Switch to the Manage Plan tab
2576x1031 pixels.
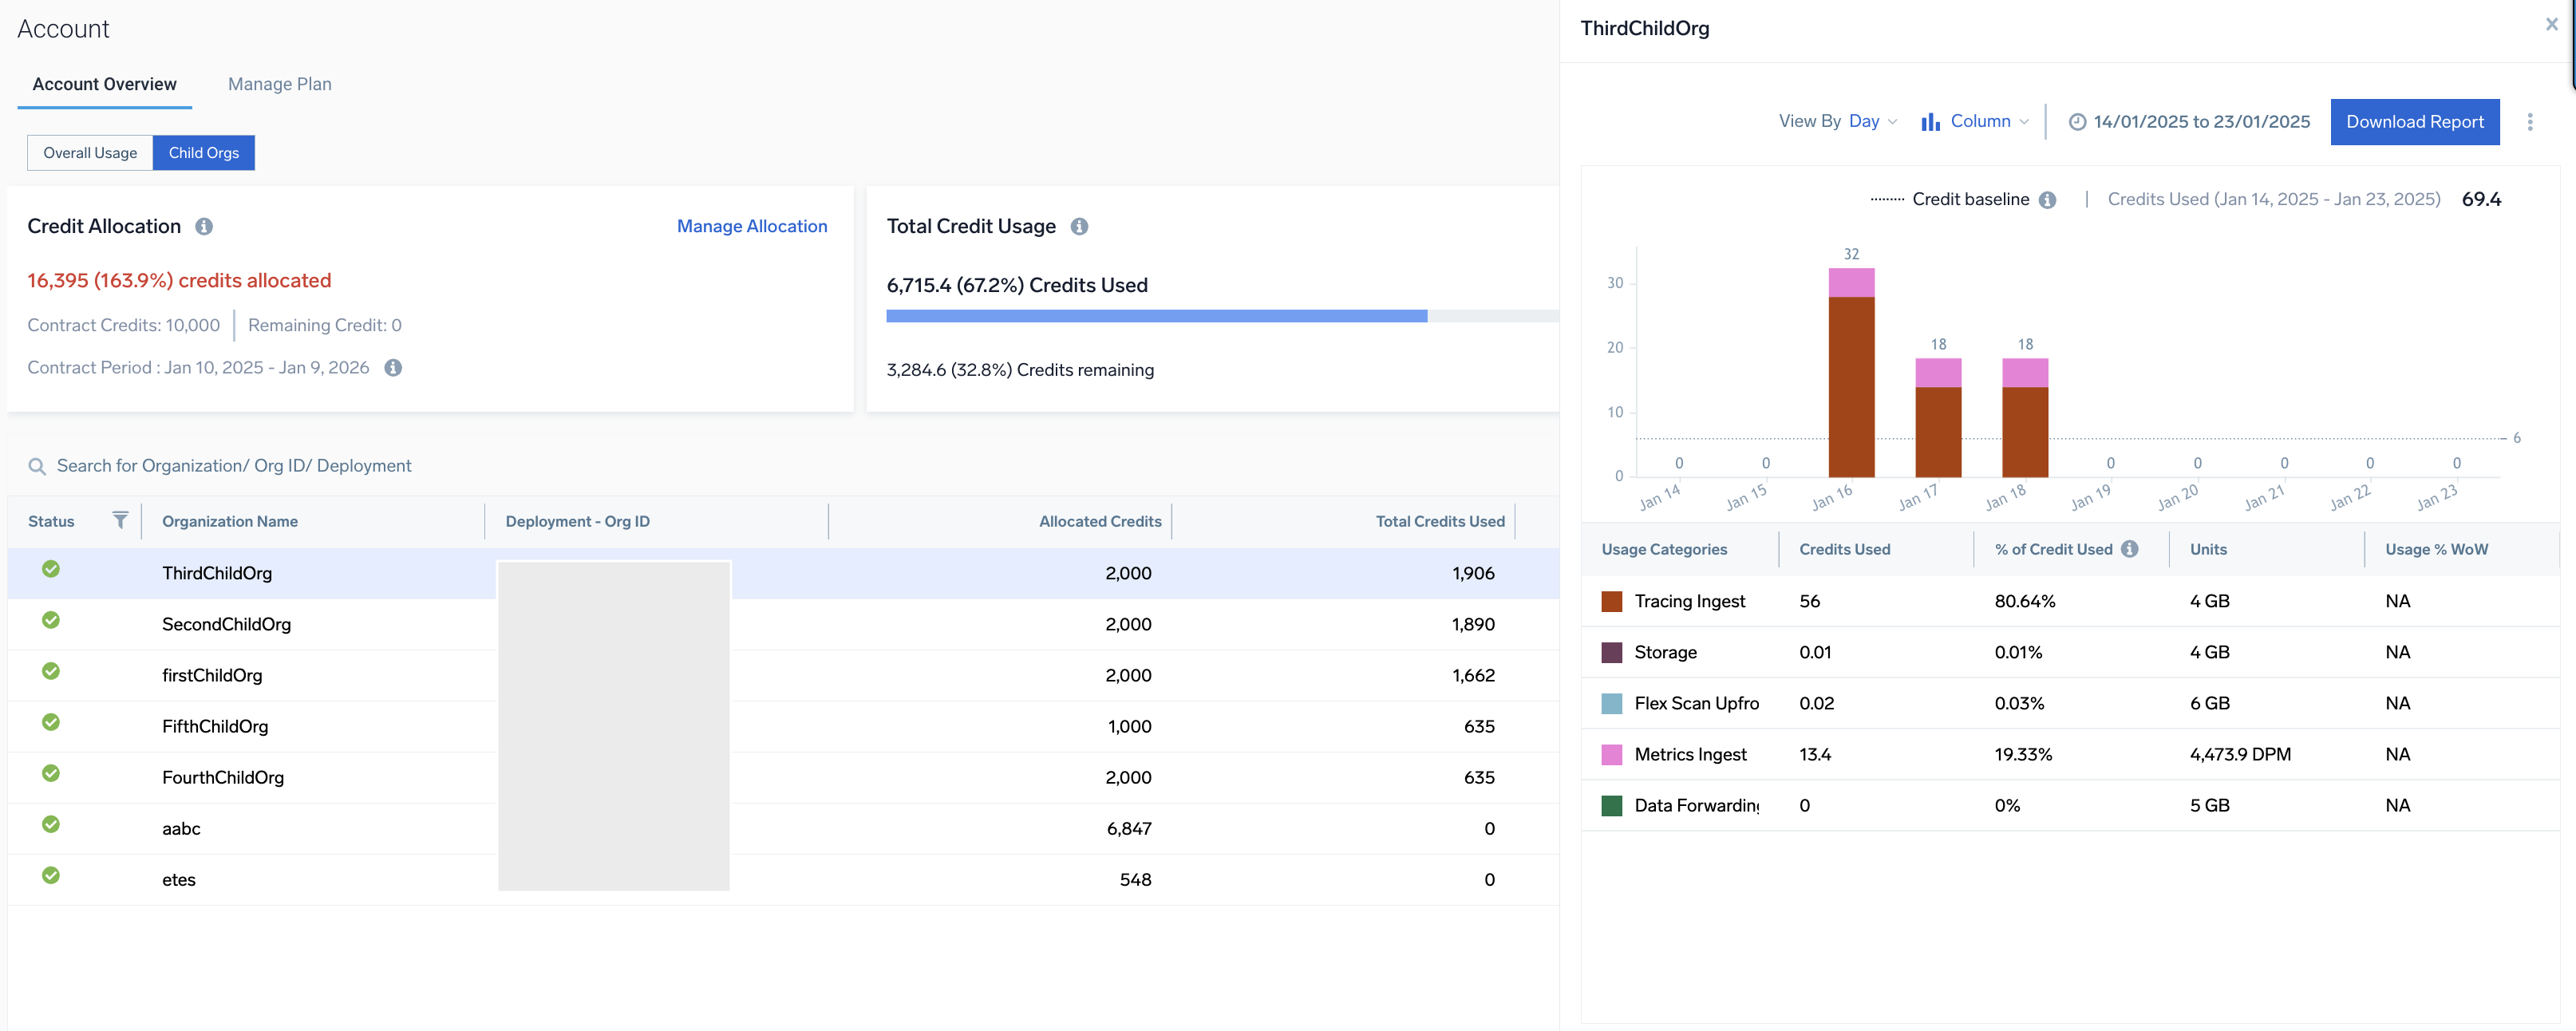pos(280,84)
